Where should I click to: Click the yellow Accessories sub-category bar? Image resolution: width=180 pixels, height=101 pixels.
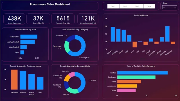click(127, 86)
